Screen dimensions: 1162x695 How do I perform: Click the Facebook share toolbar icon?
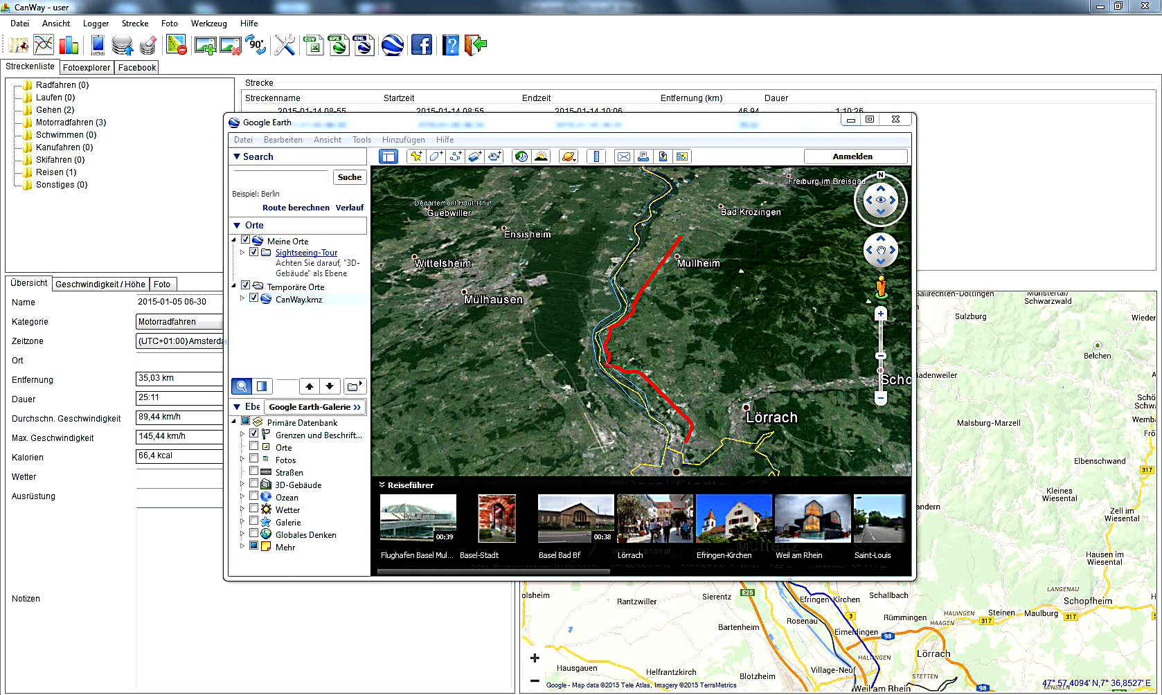421,46
